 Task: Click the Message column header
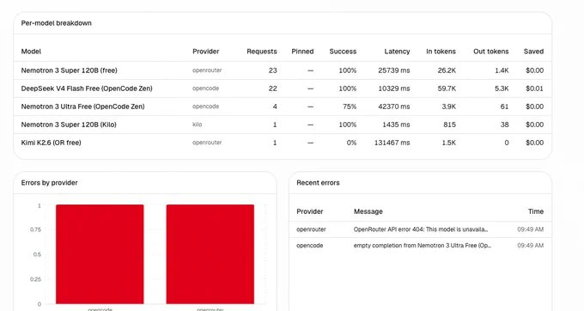368,211
